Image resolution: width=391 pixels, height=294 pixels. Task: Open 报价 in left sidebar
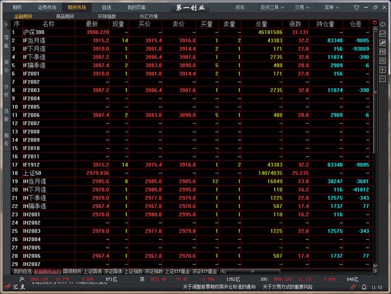[7, 66]
